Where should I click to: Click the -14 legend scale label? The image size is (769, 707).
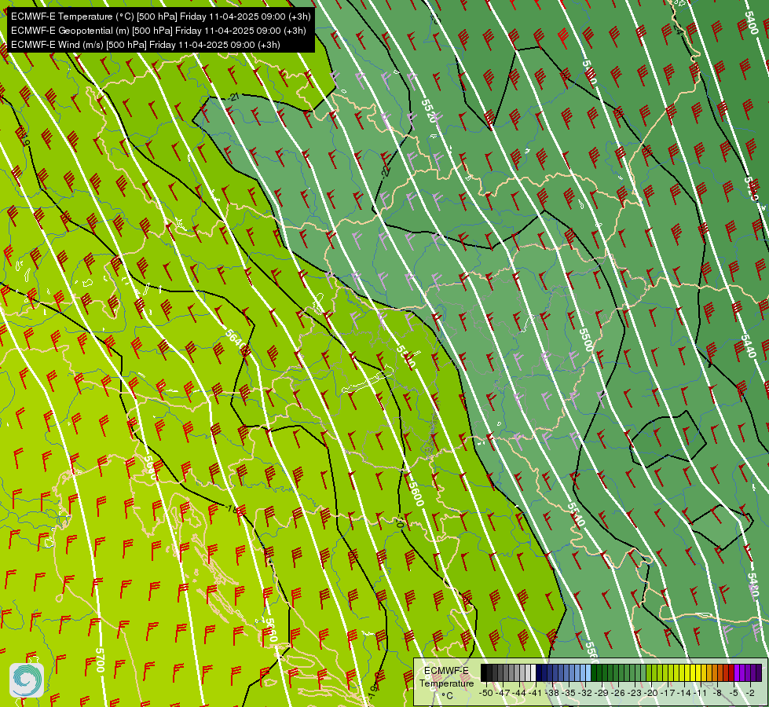point(683,694)
